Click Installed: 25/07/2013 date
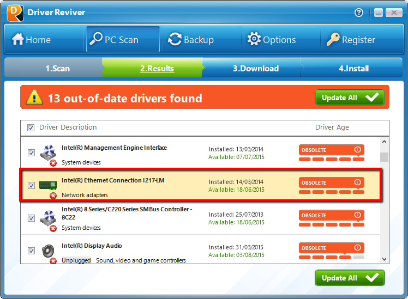 (236, 215)
